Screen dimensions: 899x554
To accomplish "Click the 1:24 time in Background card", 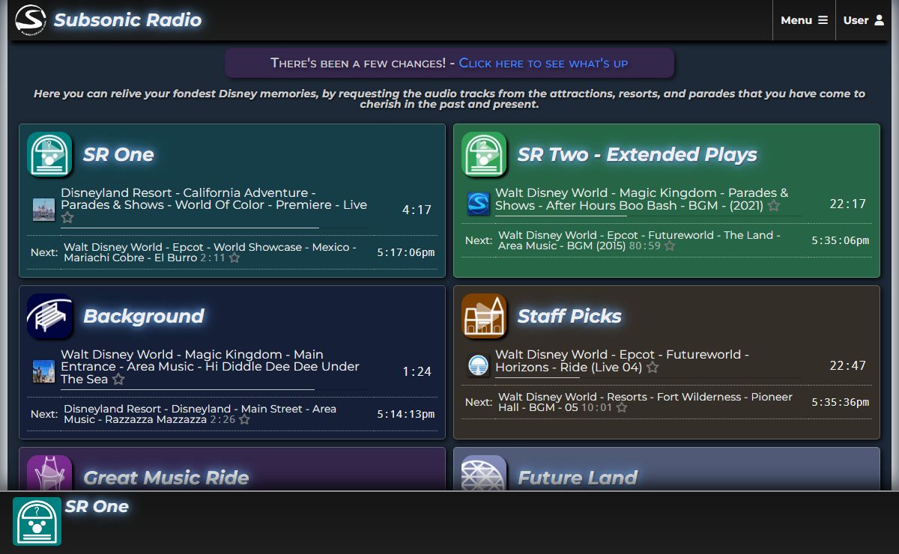I will [x=417, y=372].
